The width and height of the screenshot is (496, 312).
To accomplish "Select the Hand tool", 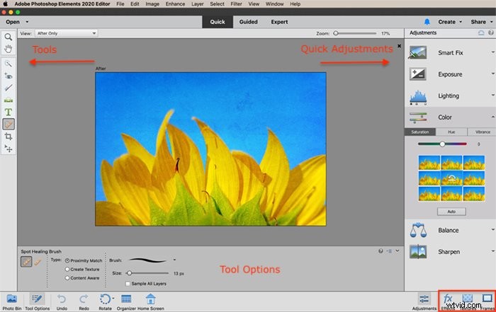I will point(9,49).
